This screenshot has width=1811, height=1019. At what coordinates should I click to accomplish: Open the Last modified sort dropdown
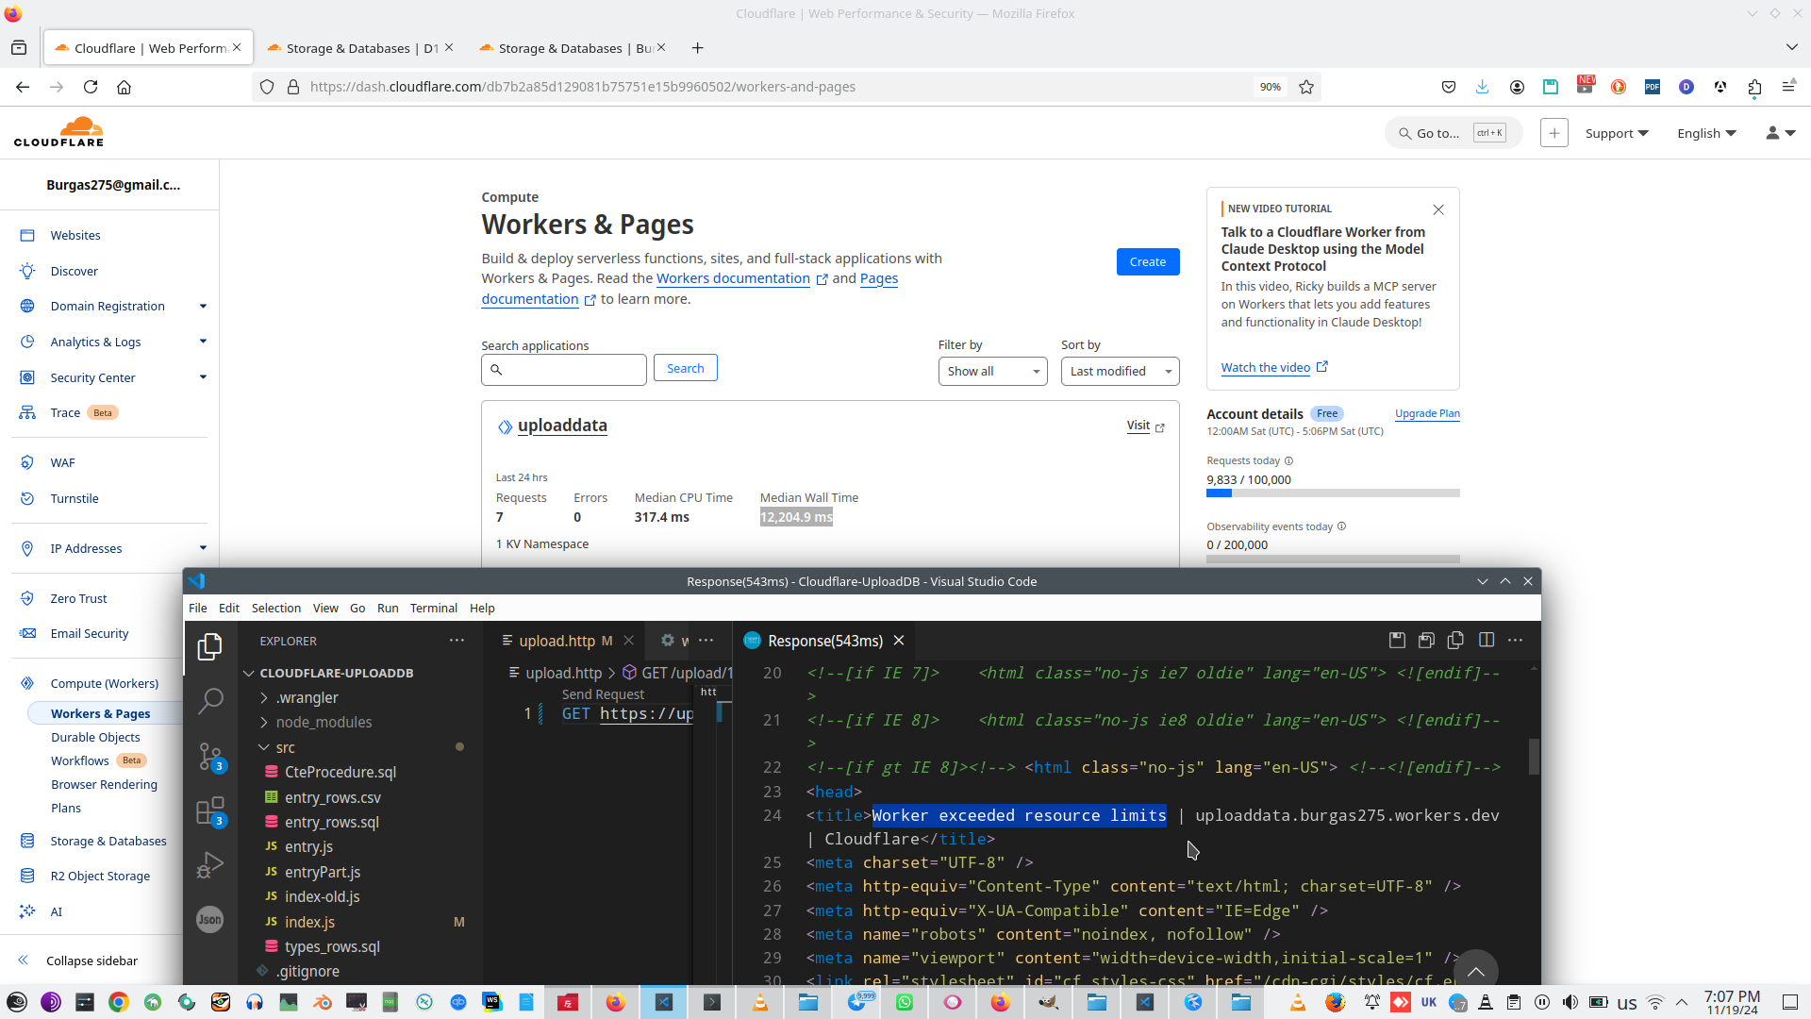tap(1120, 371)
